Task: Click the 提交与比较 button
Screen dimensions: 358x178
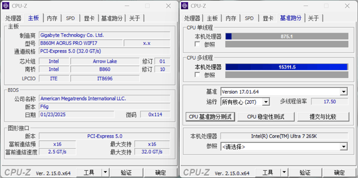Action: (323, 117)
